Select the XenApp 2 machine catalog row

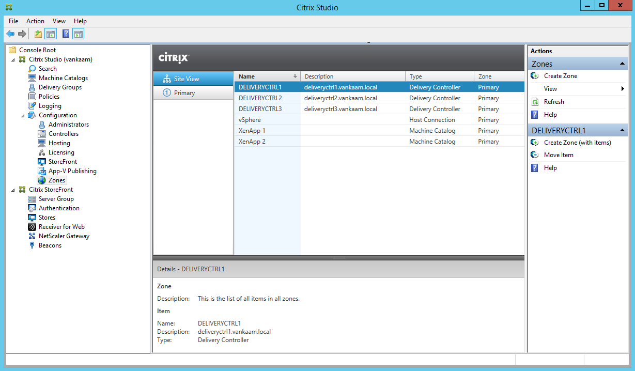(379, 142)
